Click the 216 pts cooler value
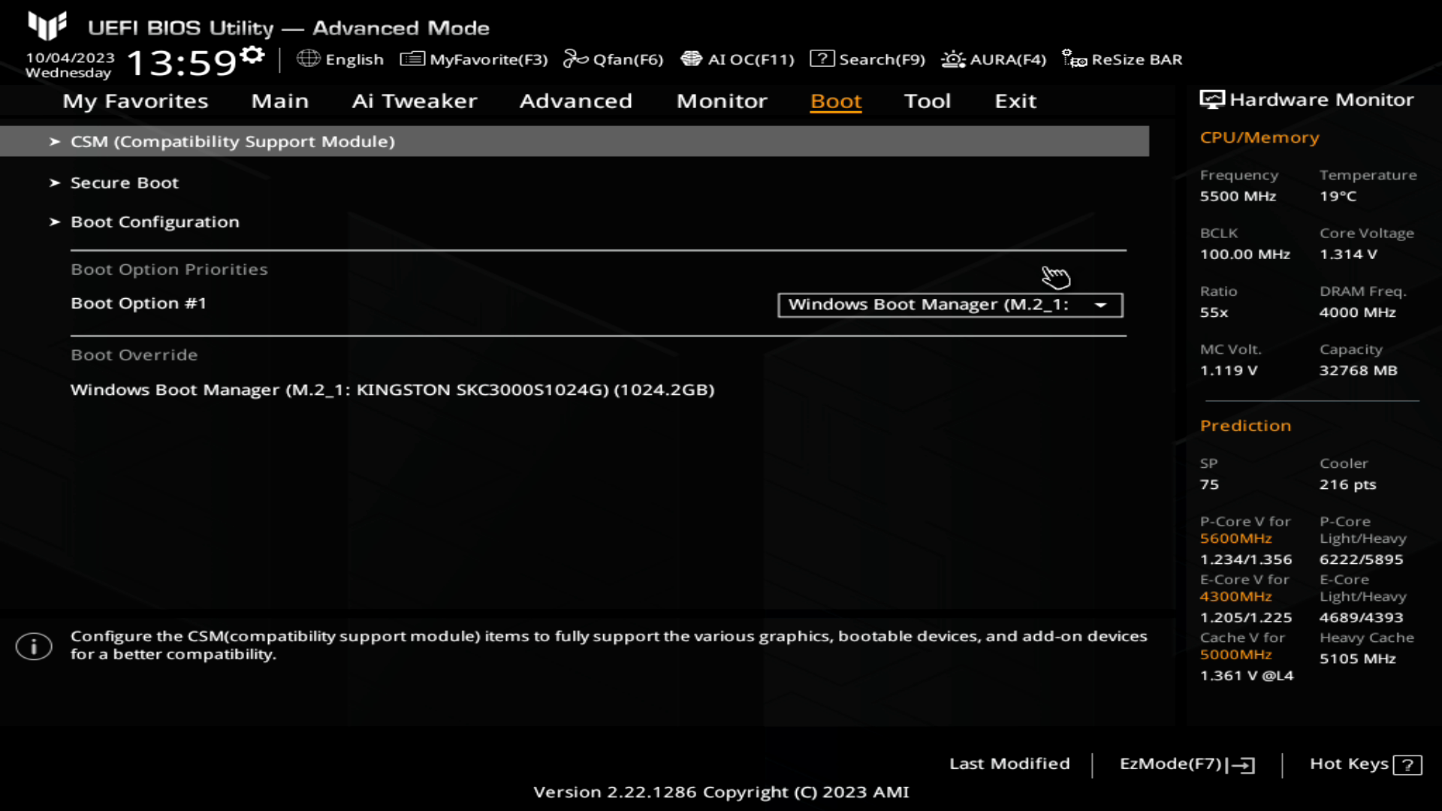This screenshot has width=1442, height=811. (1347, 484)
